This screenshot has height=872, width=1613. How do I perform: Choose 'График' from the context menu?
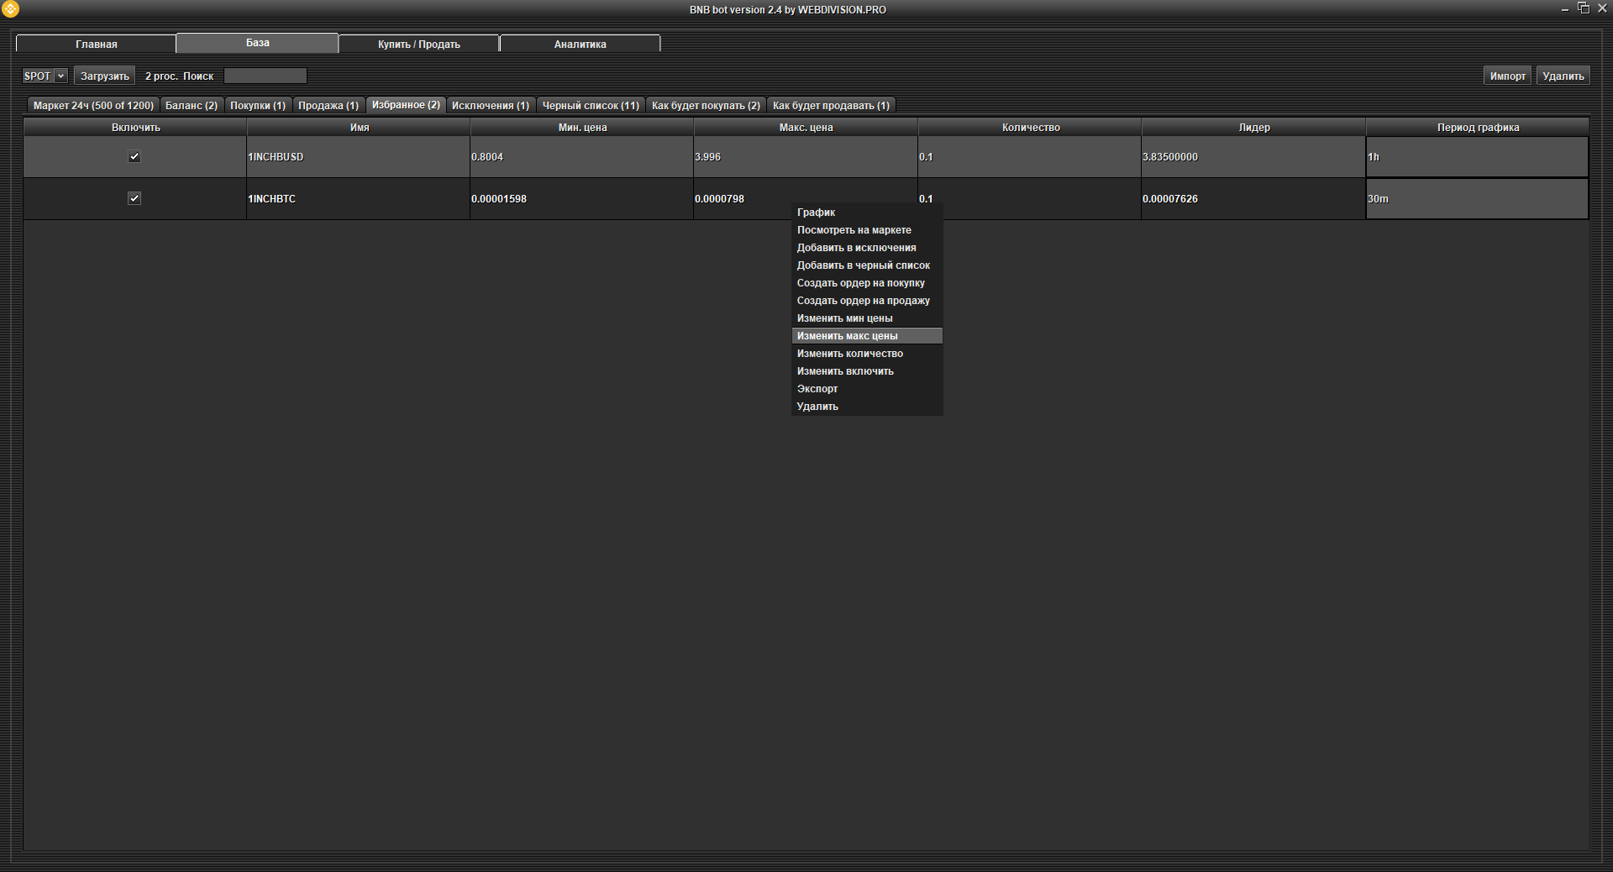816,213
